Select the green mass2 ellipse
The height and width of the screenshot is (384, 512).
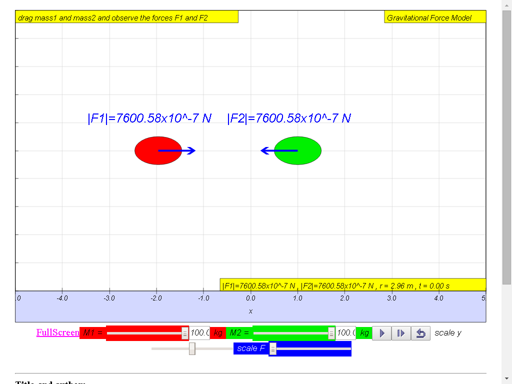[x=298, y=150]
